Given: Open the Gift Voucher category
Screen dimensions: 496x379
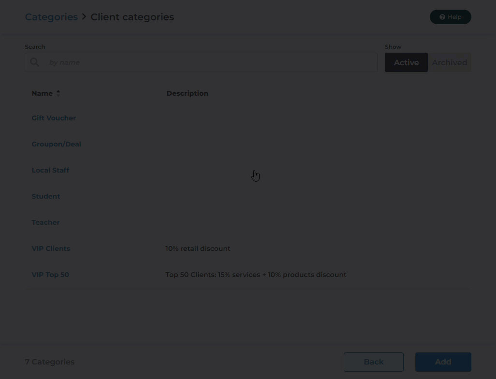Looking at the screenshot, I should (x=54, y=118).
